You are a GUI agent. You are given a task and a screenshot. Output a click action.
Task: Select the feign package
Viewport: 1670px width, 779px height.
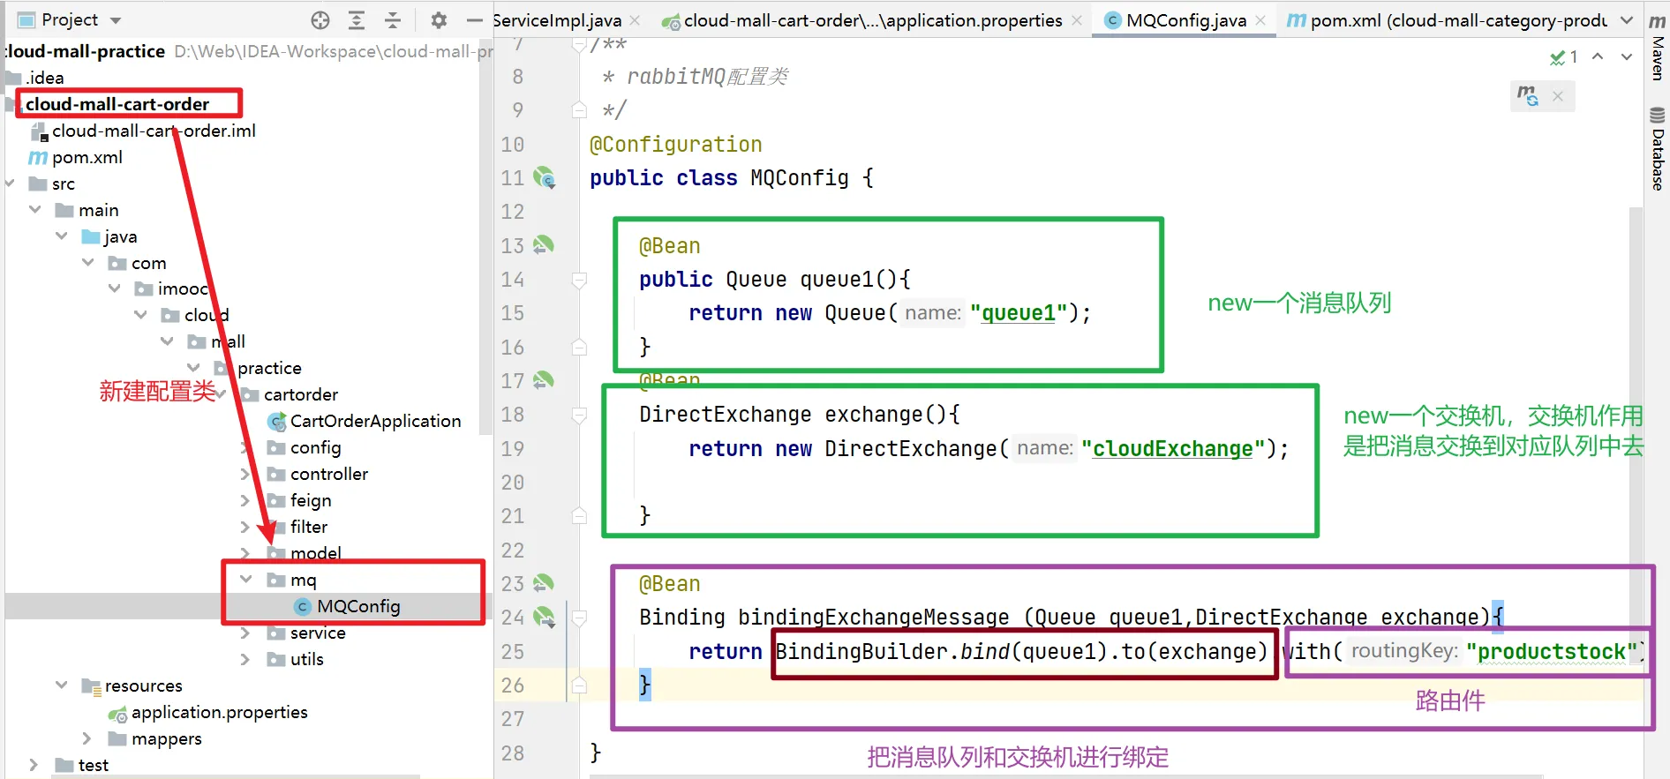tap(311, 500)
